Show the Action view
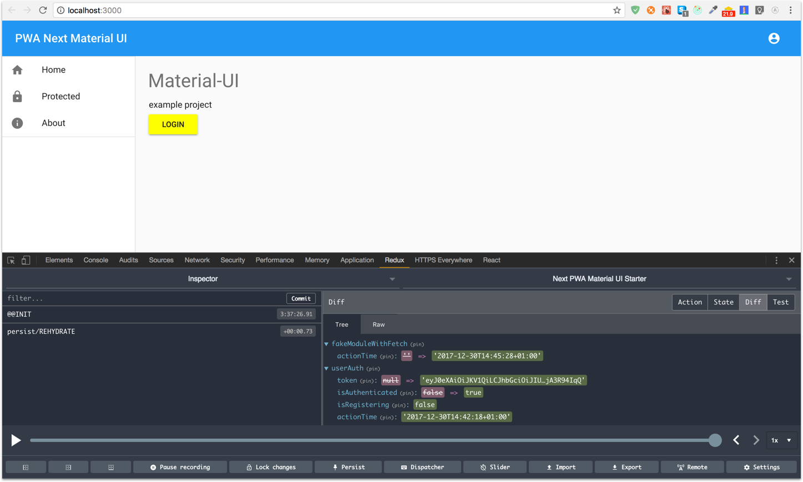 coord(690,302)
